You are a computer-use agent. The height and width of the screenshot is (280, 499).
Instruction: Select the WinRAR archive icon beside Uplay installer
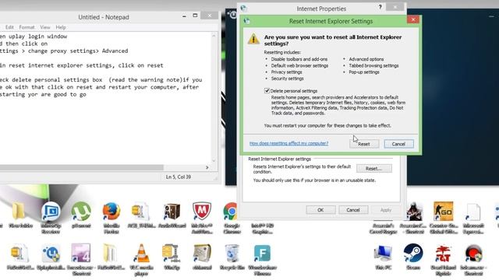pyautogui.click(x=20, y=257)
